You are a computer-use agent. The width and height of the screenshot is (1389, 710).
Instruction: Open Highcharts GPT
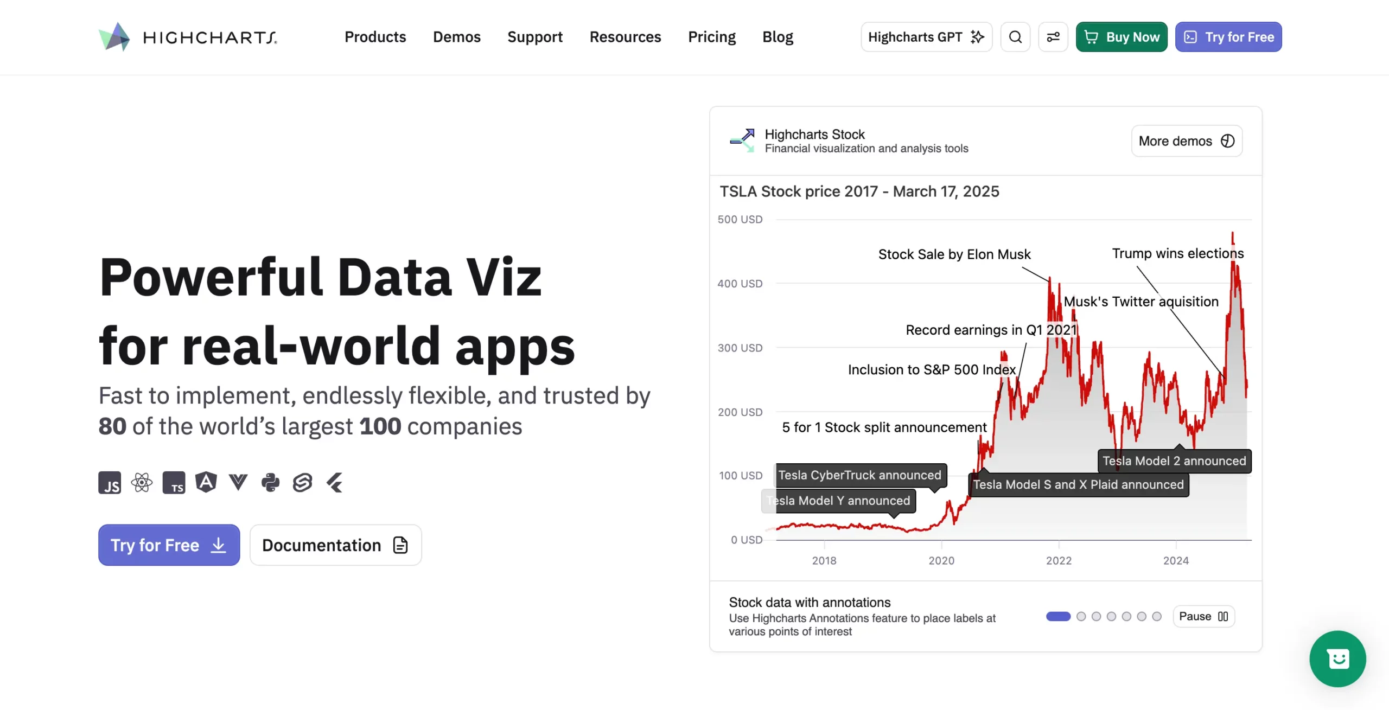926,37
